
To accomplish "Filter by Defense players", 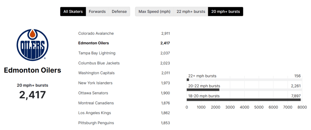I will 119,12.
